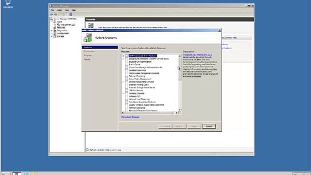This screenshot has width=311, height=175.
Task: Tick the BranchCache checkbox
Action: tap(126, 65)
